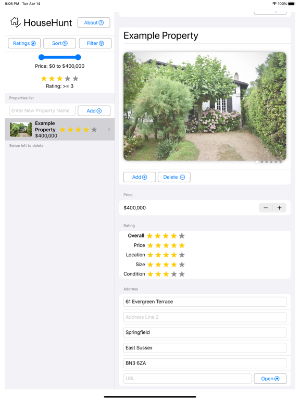Image resolution: width=300 pixels, height=400 pixels.
Task: Set filter rating to first star
Action: (44, 79)
